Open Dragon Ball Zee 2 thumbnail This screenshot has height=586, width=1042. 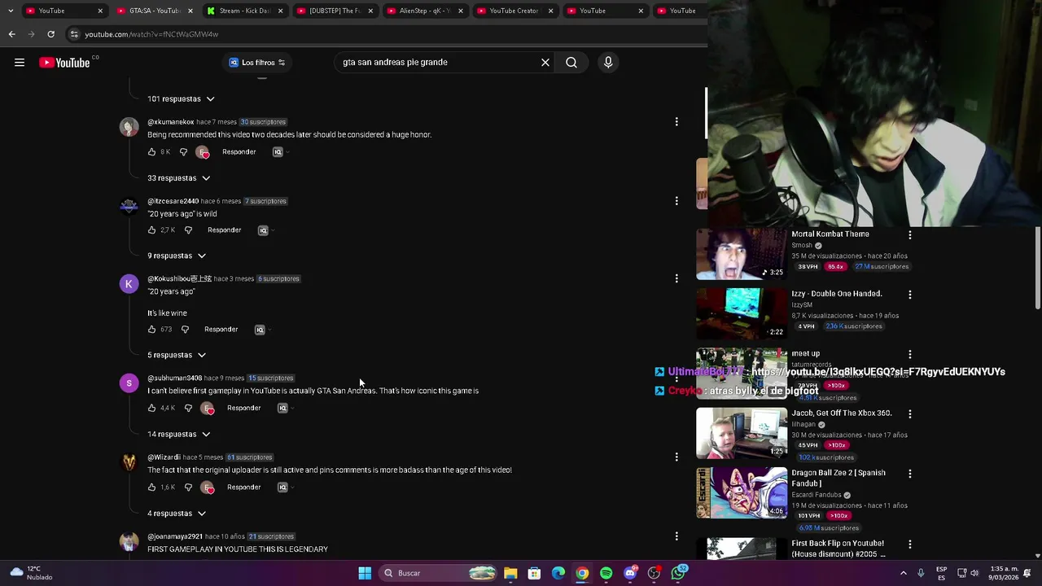742,493
